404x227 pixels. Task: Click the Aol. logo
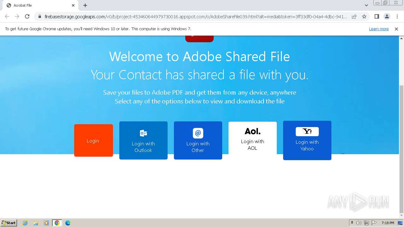tap(252, 131)
